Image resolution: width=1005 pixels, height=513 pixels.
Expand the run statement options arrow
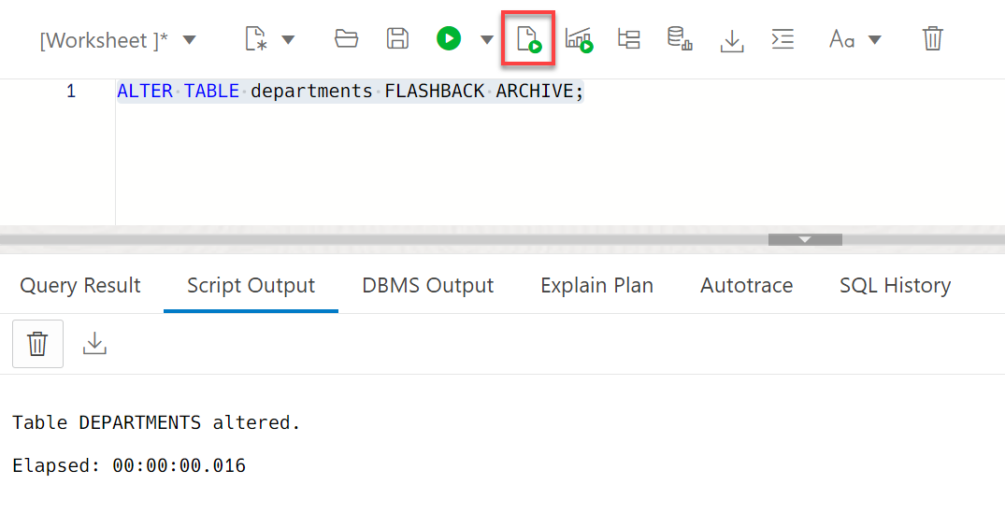click(x=487, y=39)
